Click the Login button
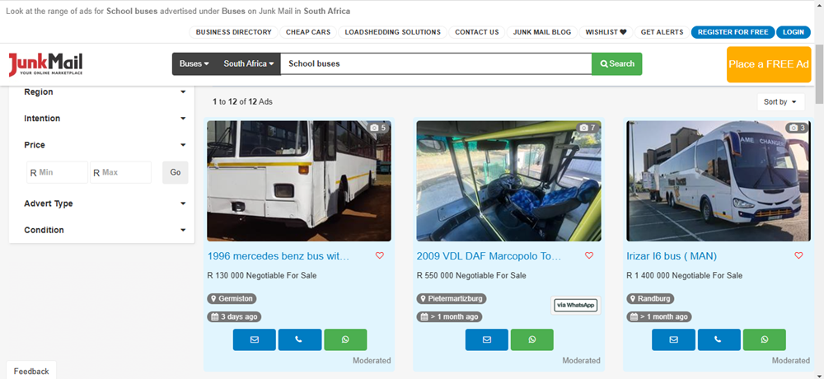Viewport: 824px width, 379px height. pyautogui.click(x=793, y=32)
